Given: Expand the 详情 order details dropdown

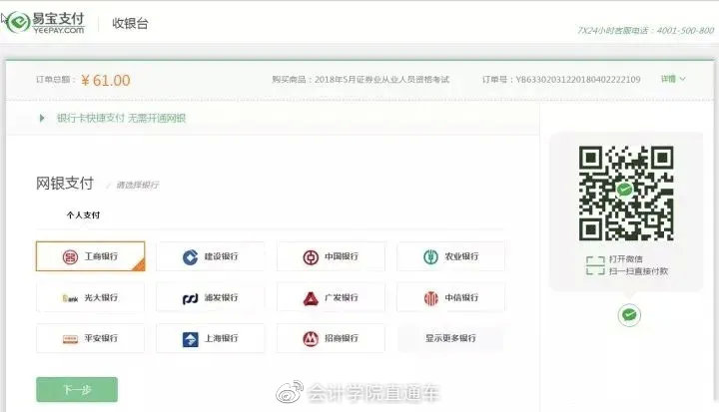Looking at the screenshot, I should (673, 79).
